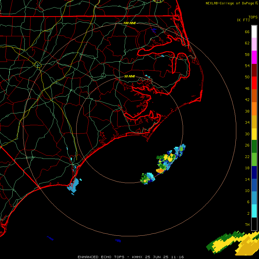Select the 6 legend value
The width and height of the screenshot is (259, 259).
coord(248,202)
